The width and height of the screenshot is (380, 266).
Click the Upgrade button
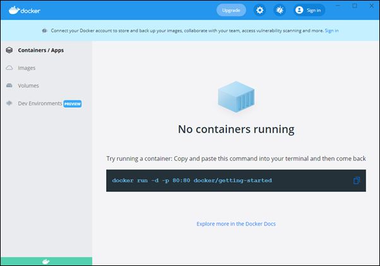pyautogui.click(x=231, y=10)
